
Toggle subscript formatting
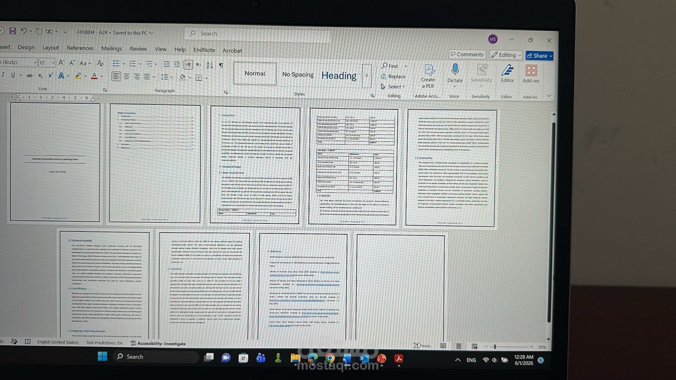coord(41,76)
